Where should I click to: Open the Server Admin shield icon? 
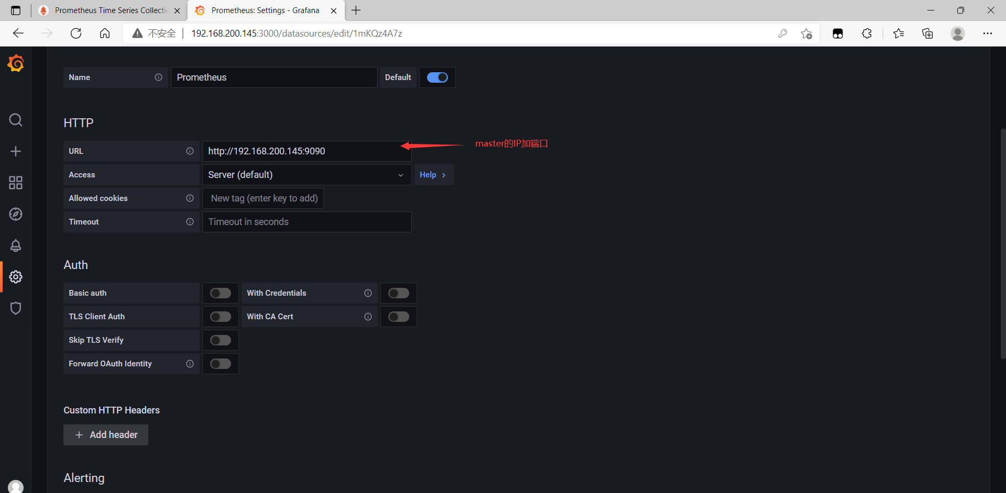[16, 308]
